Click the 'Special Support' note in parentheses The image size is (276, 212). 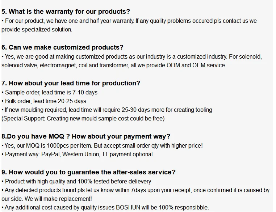point(83,119)
